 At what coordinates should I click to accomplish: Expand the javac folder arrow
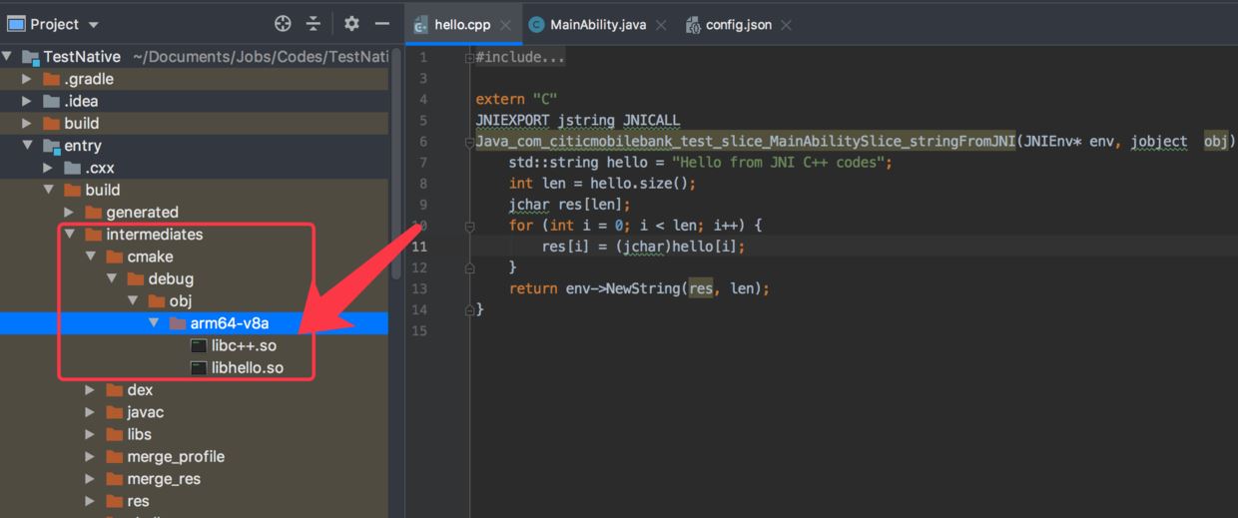(91, 412)
